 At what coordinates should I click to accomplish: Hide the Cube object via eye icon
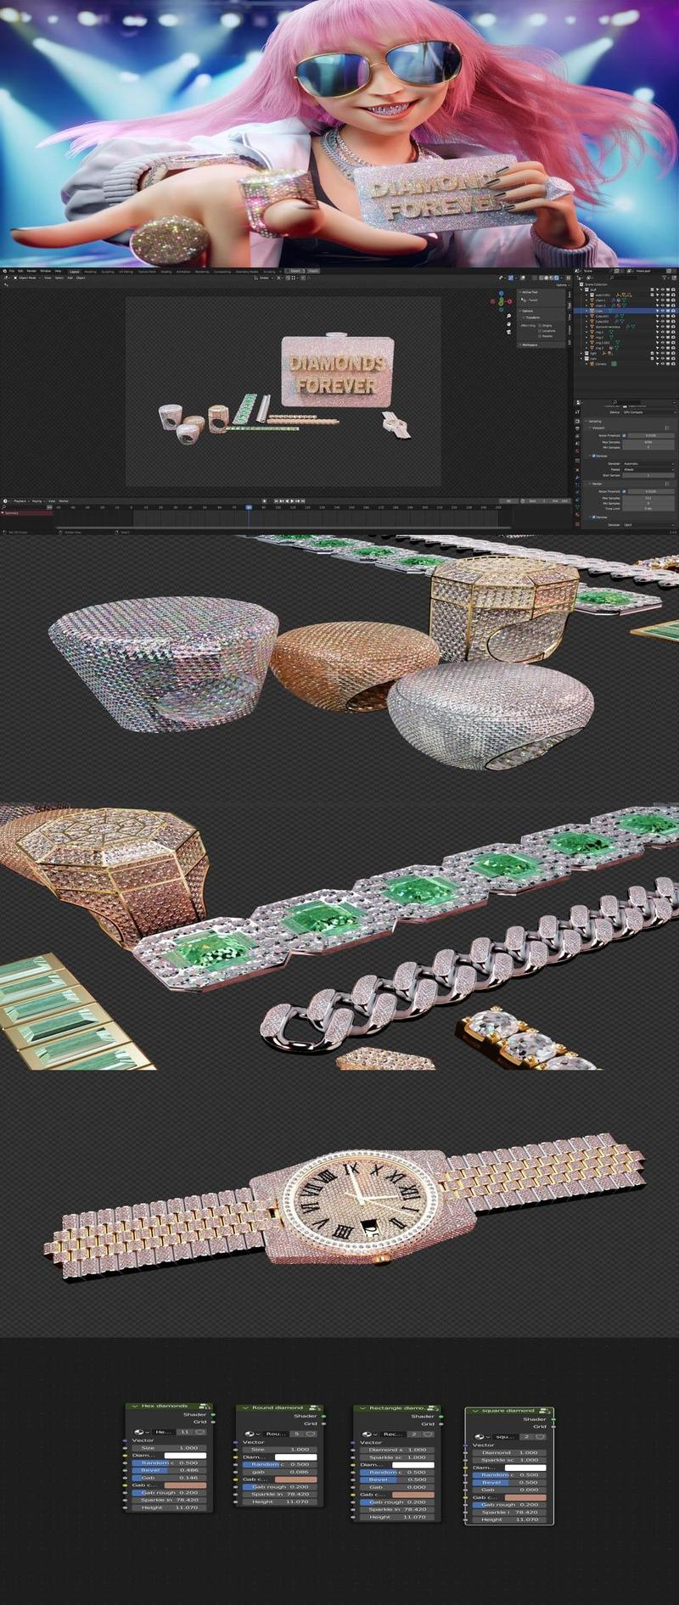pos(663,310)
